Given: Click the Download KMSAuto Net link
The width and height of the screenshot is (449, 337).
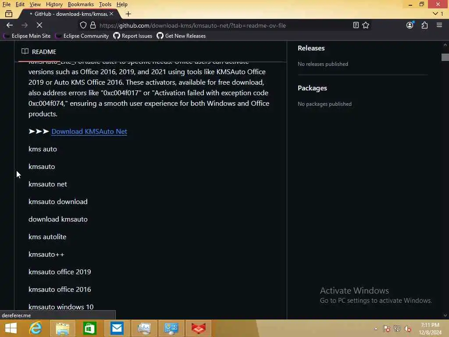Looking at the screenshot, I should tap(89, 131).
